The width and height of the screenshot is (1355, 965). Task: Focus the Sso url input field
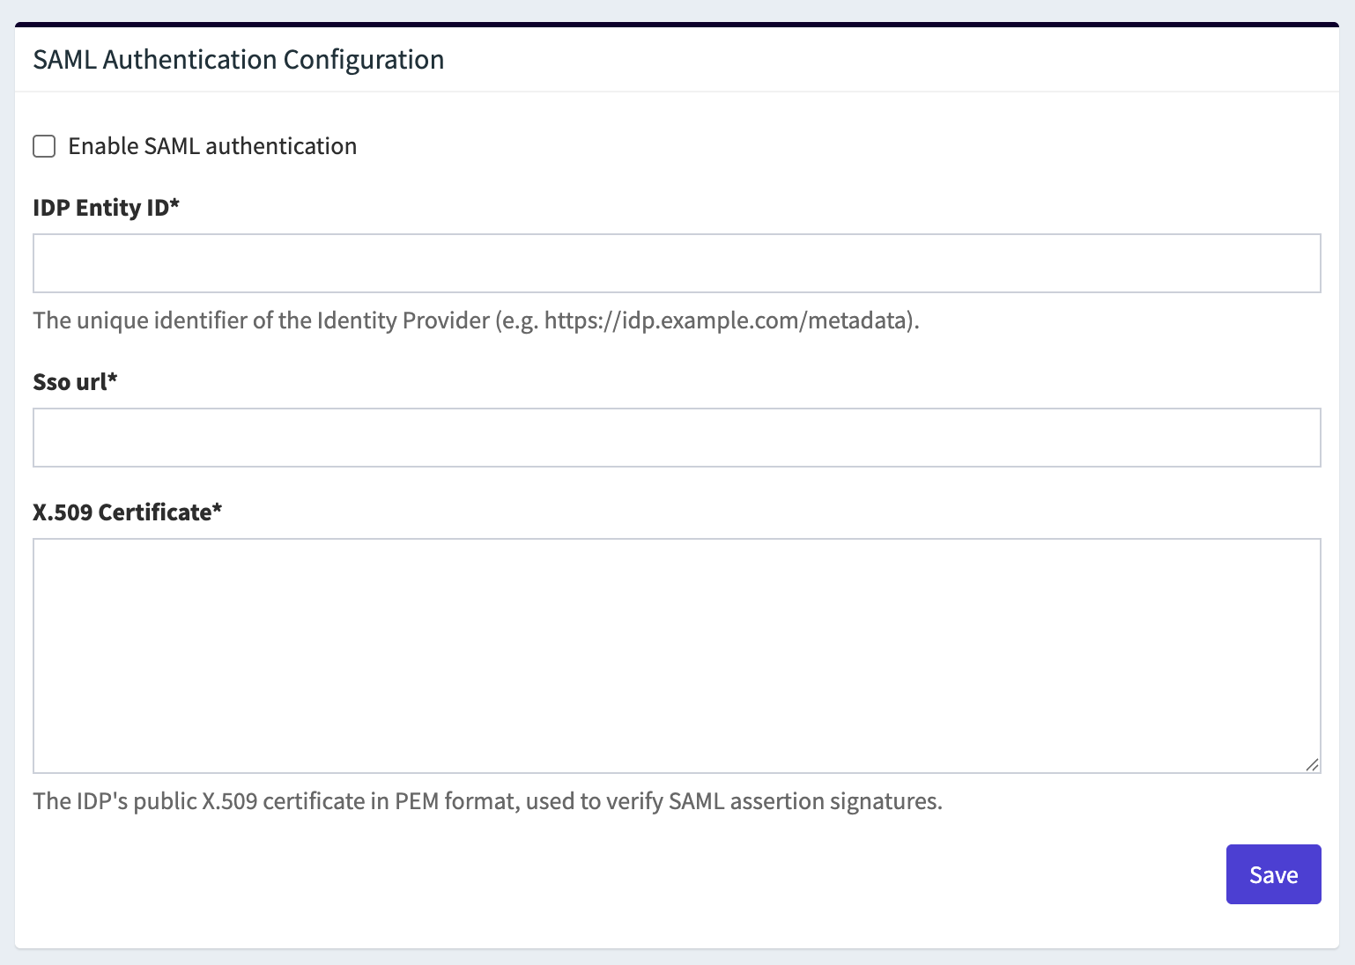pyautogui.click(x=677, y=438)
